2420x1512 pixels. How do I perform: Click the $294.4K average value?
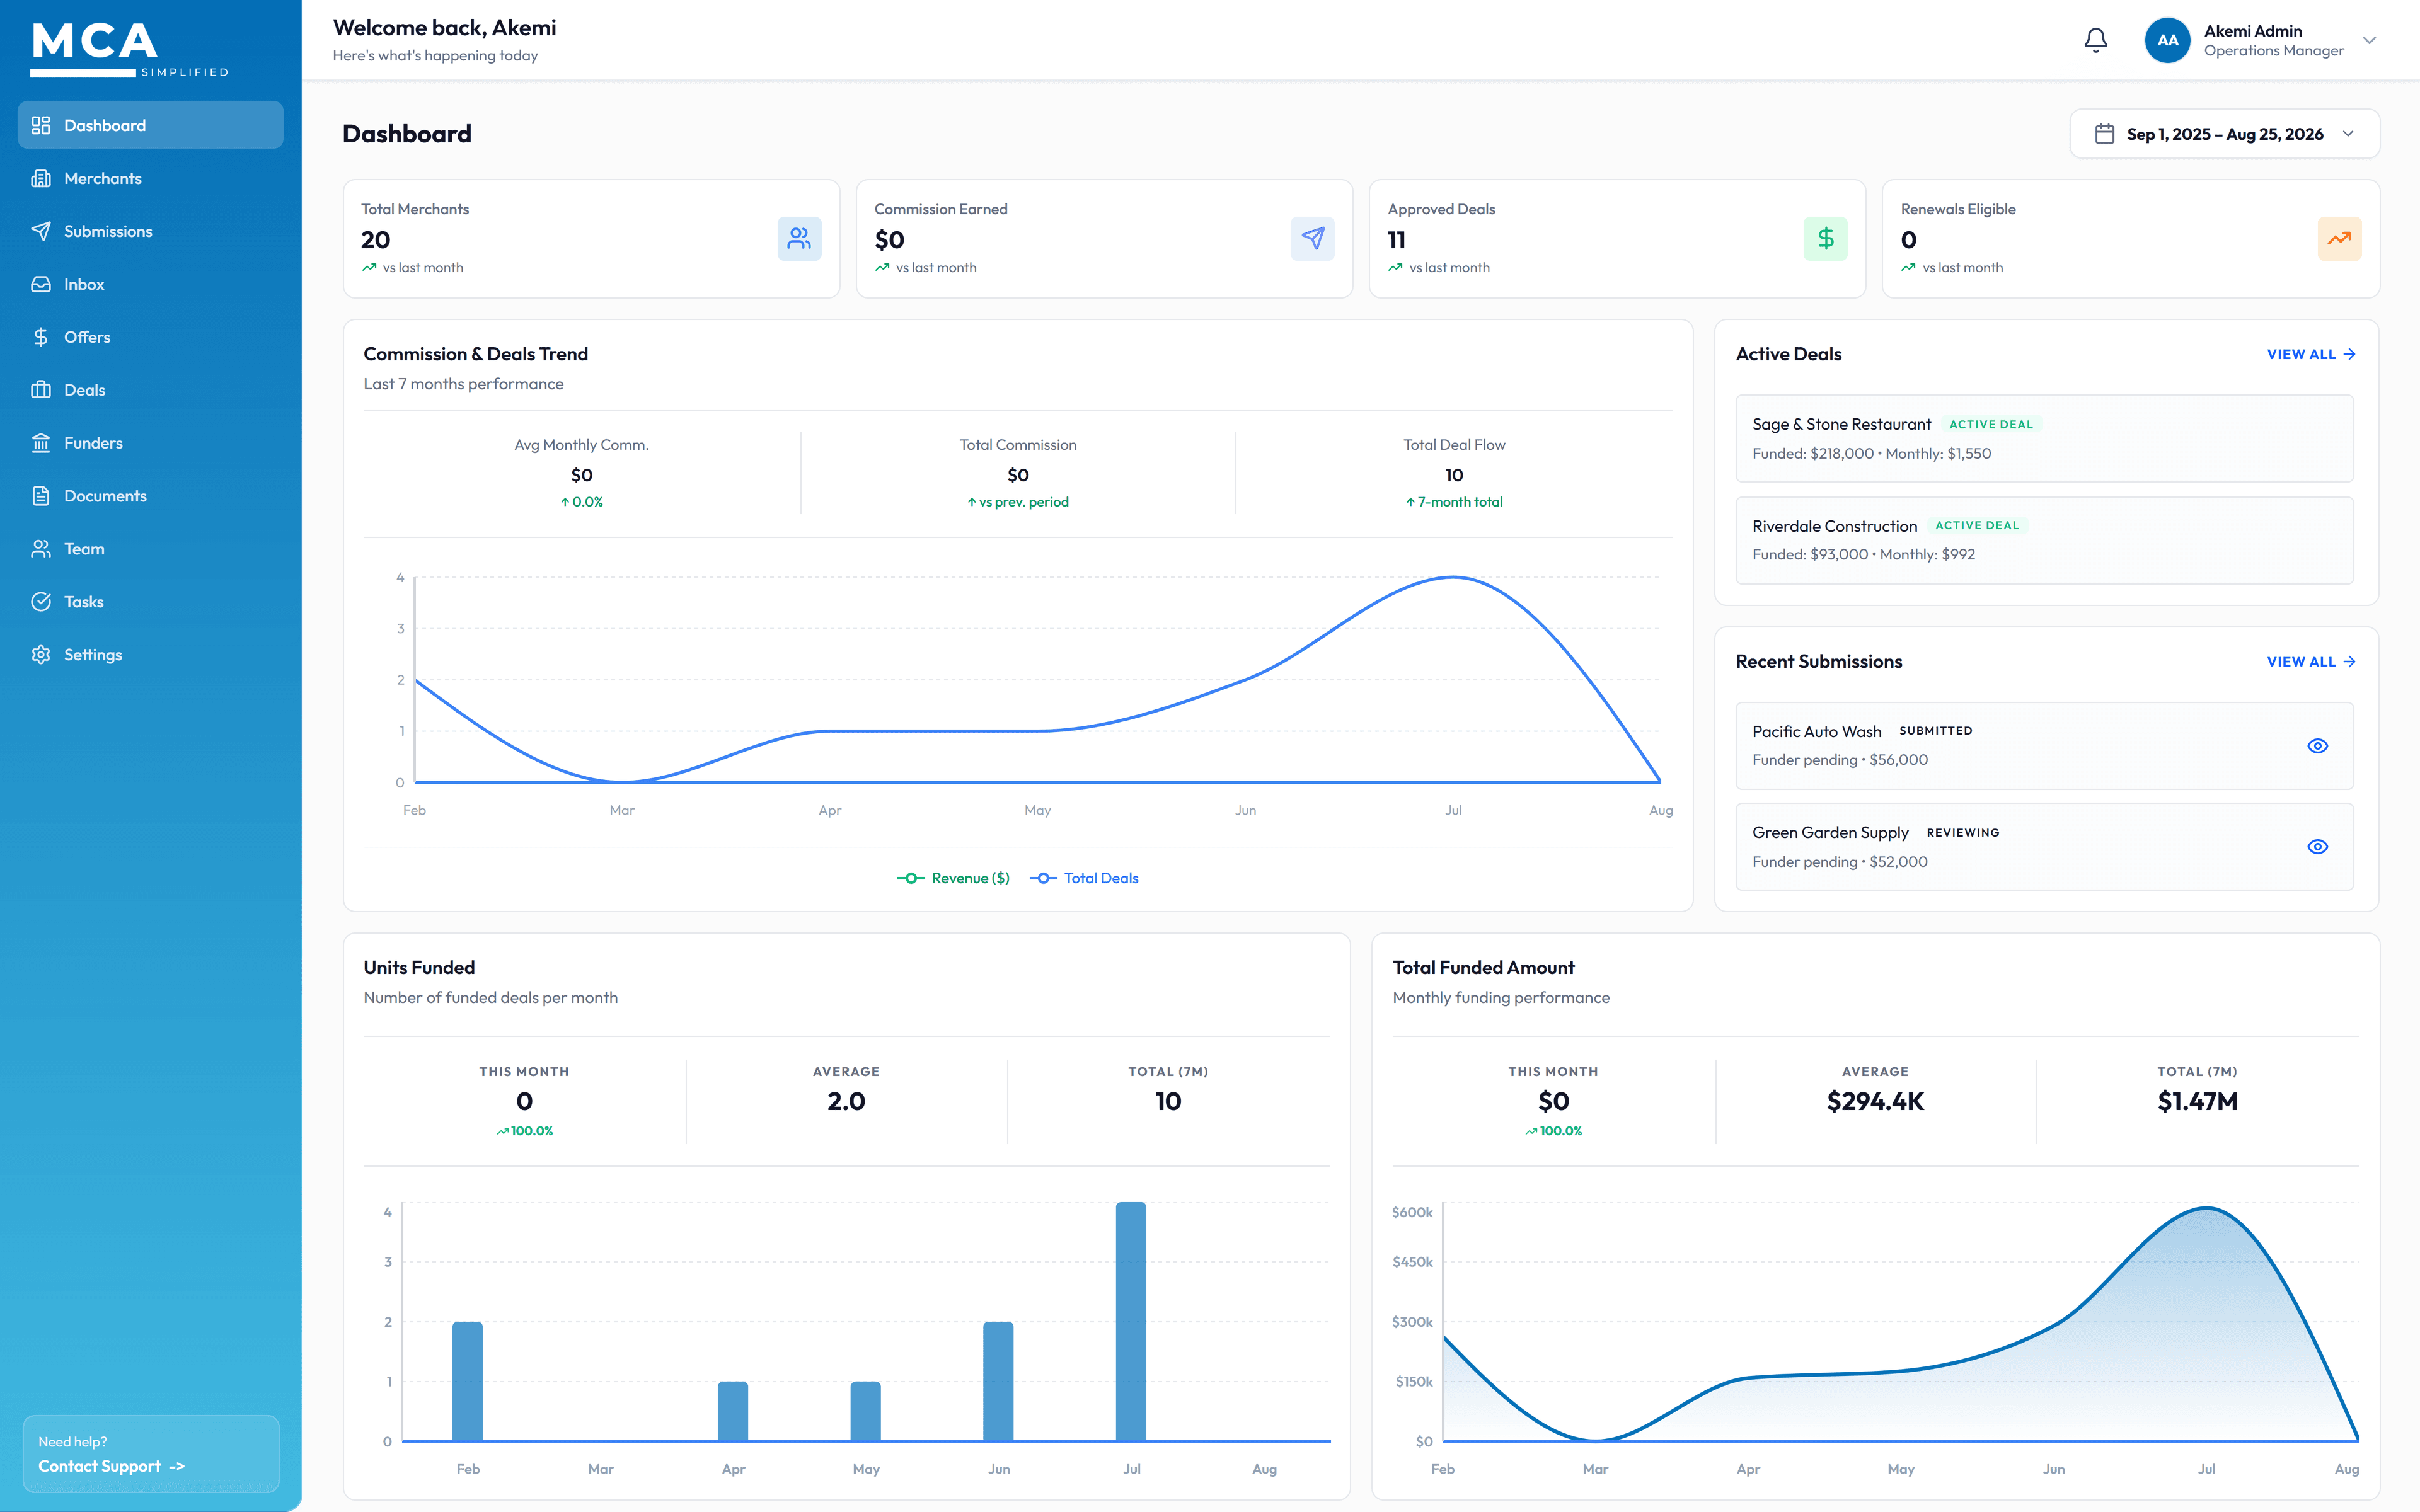coord(1875,1101)
